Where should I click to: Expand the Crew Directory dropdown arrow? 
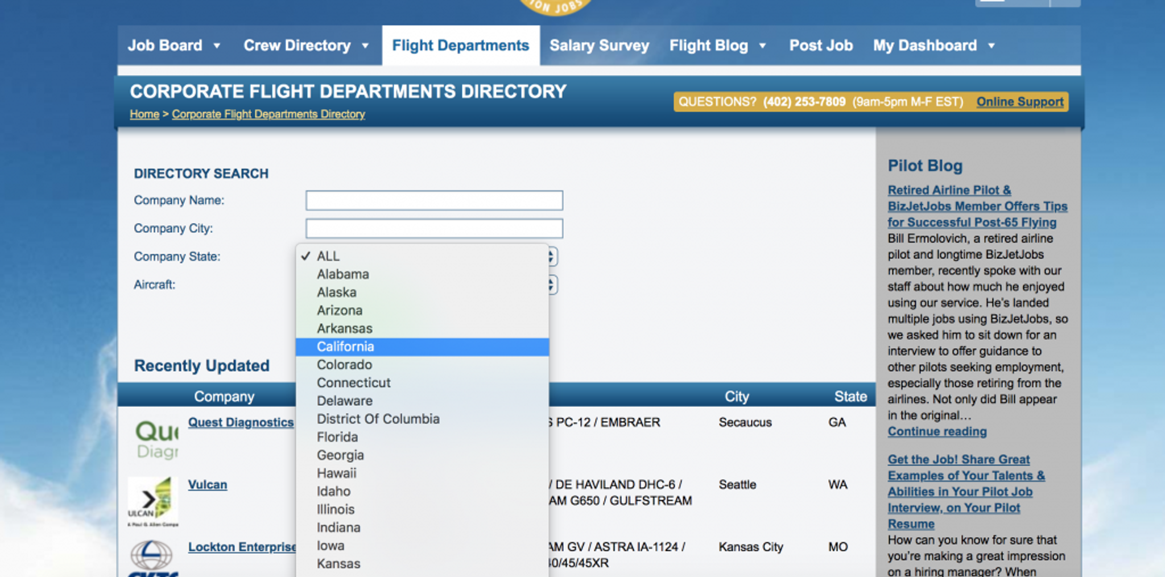(x=365, y=46)
